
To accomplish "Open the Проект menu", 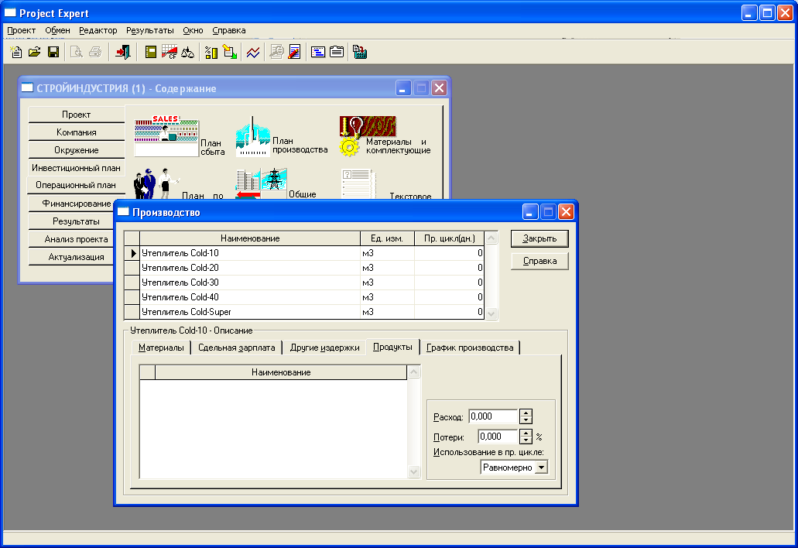I will pos(22,30).
